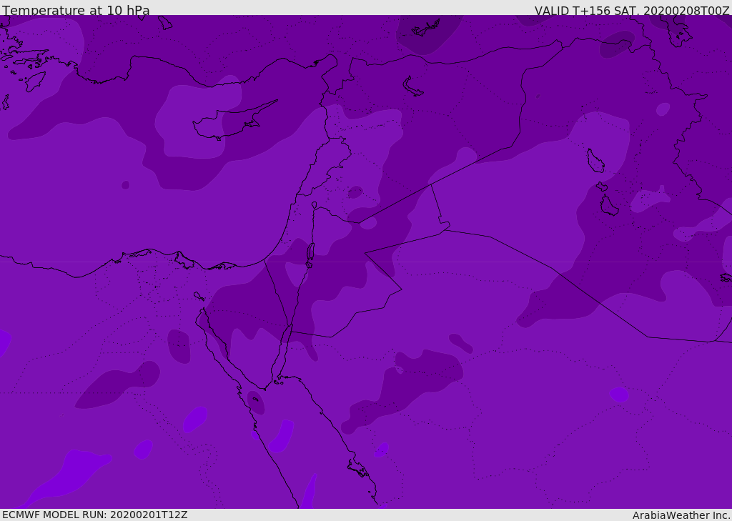Click the small bright violet spot in lower-right

tap(619, 395)
